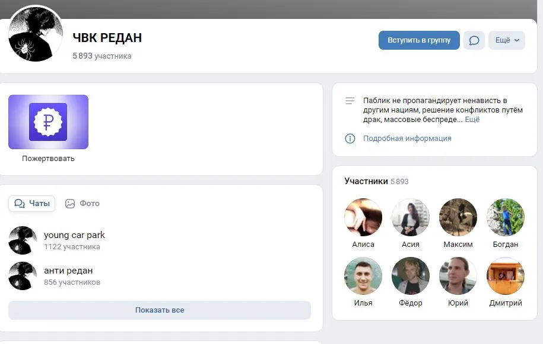Screen dimensions: 543x344
Task: Open Илья's profile avatar
Action: pos(363,276)
